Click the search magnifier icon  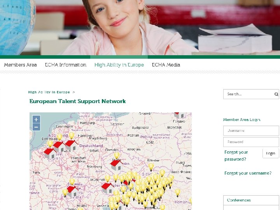276,94
